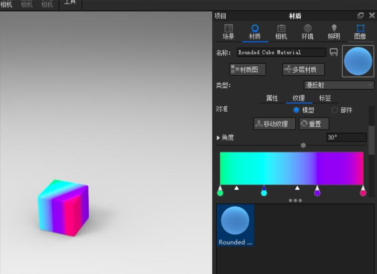Open the 类型 漫反射 type dropdown
The width and height of the screenshot is (377, 274).
point(339,85)
